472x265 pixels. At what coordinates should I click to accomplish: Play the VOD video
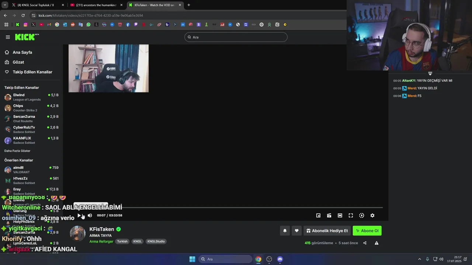(x=79, y=215)
